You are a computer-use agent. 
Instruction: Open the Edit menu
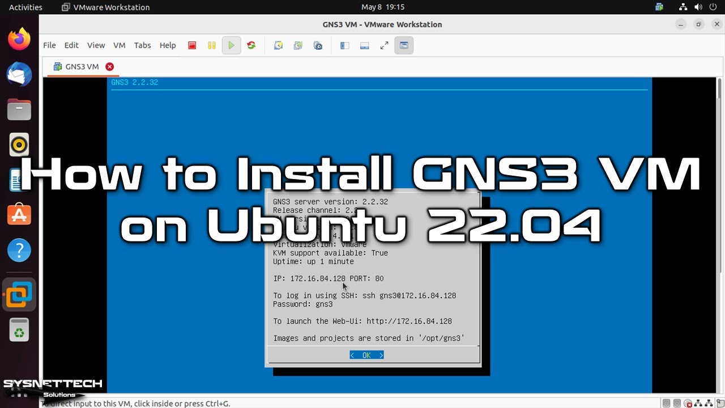[x=71, y=45]
